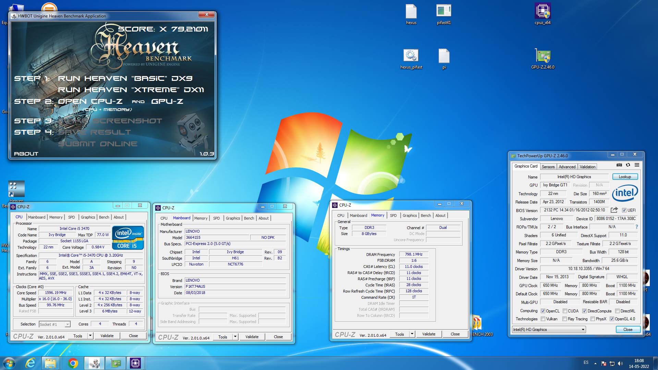Open File Explorer from the taskbar
The height and width of the screenshot is (370, 658).
pos(50,363)
